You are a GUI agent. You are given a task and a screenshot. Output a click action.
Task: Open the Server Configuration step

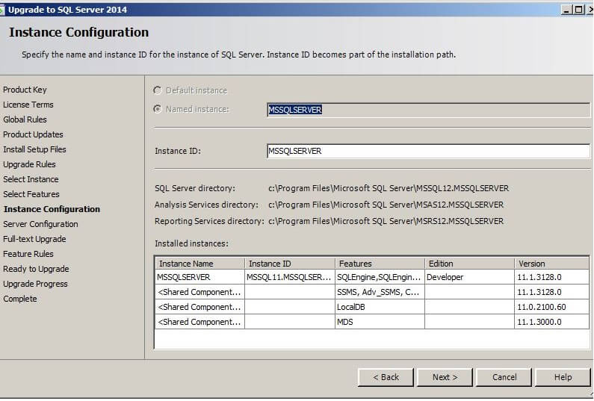coord(40,224)
